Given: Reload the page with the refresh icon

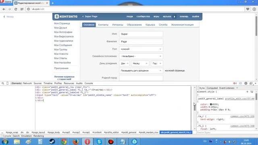Looking at the screenshot, I should [x=16, y=9].
